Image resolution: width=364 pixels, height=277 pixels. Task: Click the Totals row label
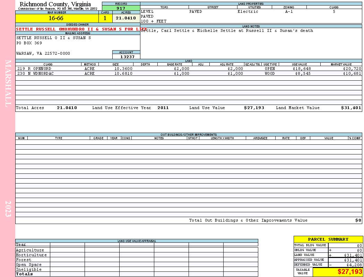click(x=24, y=274)
